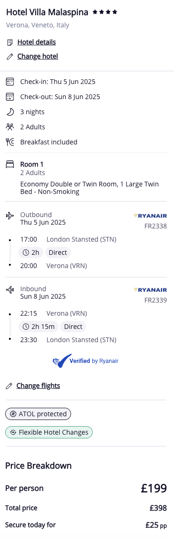Open the Change flights link
The width and height of the screenshot is (174, 538).
click(38, 386)
